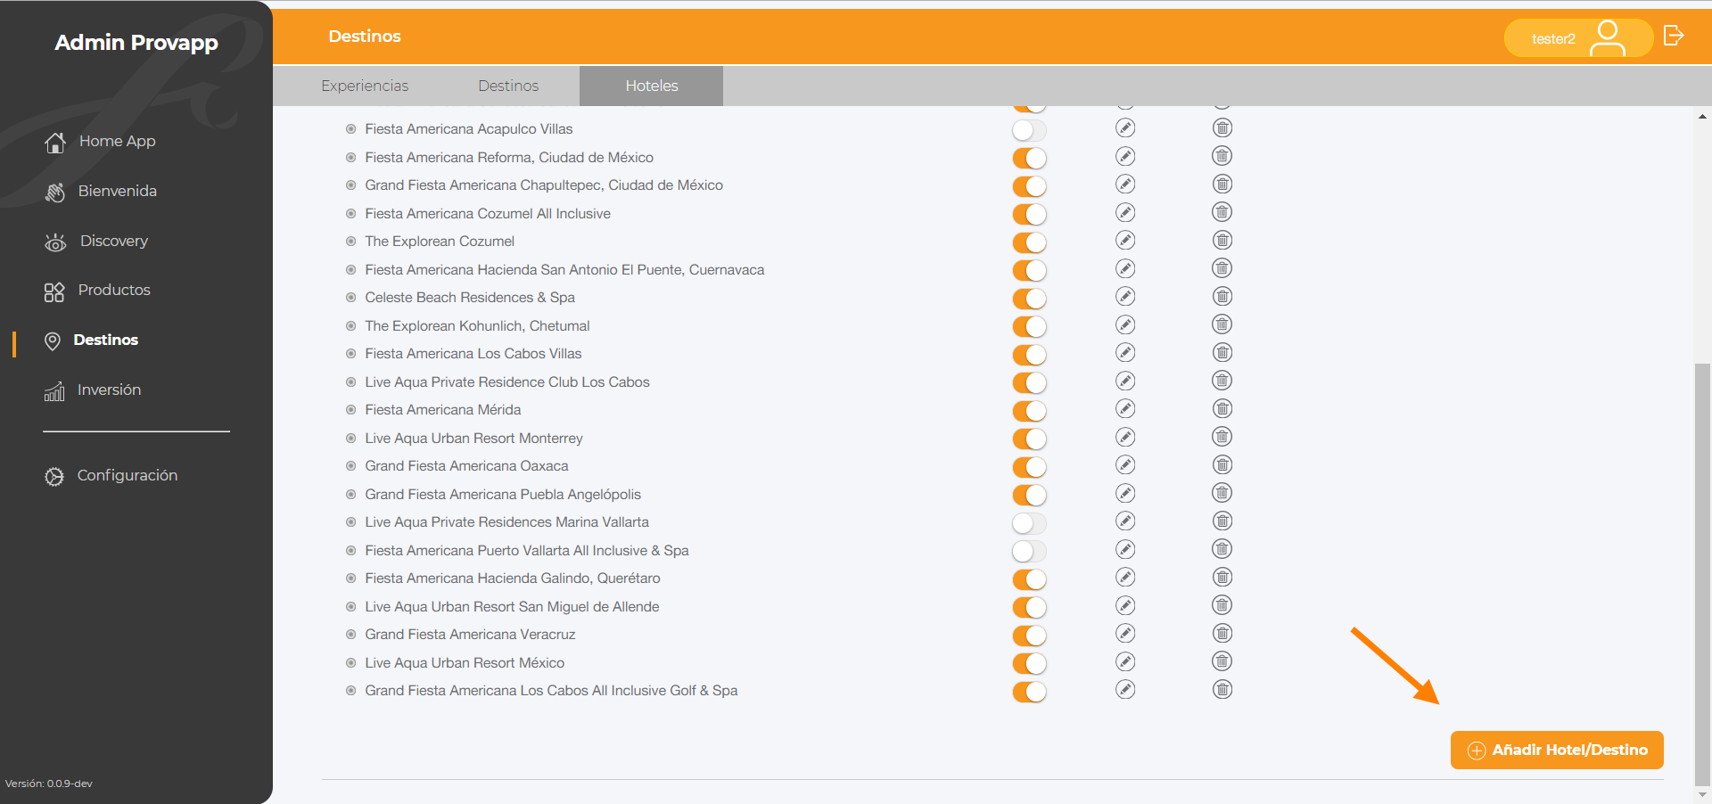Click the Home App house icon
1712x804 pixels.
tap(55, 143)
